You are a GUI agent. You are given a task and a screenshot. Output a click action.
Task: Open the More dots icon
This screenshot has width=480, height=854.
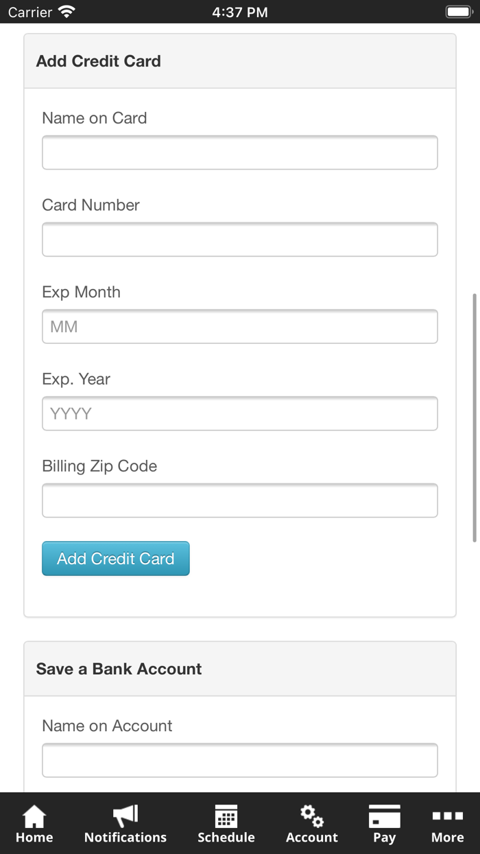pos(447,816)
